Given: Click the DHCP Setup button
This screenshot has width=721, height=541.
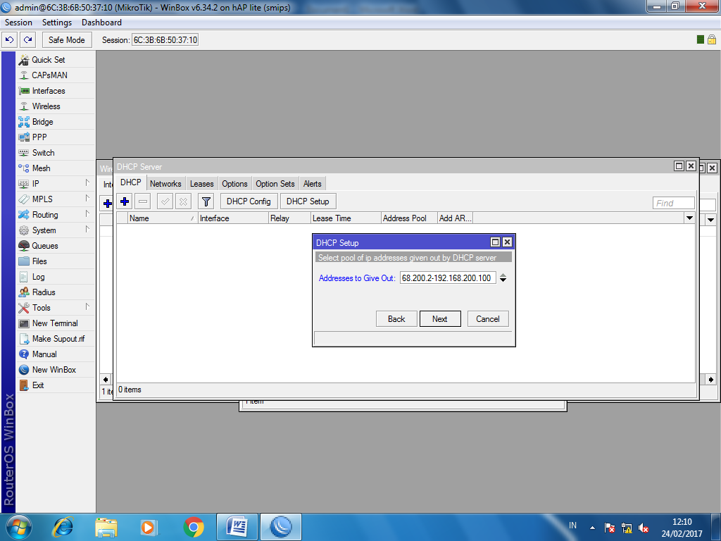Looking at the screenshot, I should coord(308,201).
